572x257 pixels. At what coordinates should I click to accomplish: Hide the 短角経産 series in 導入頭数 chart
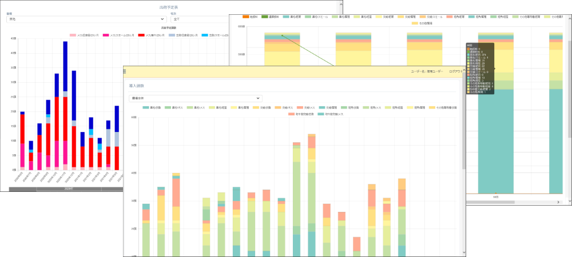(x=394, y=107)
